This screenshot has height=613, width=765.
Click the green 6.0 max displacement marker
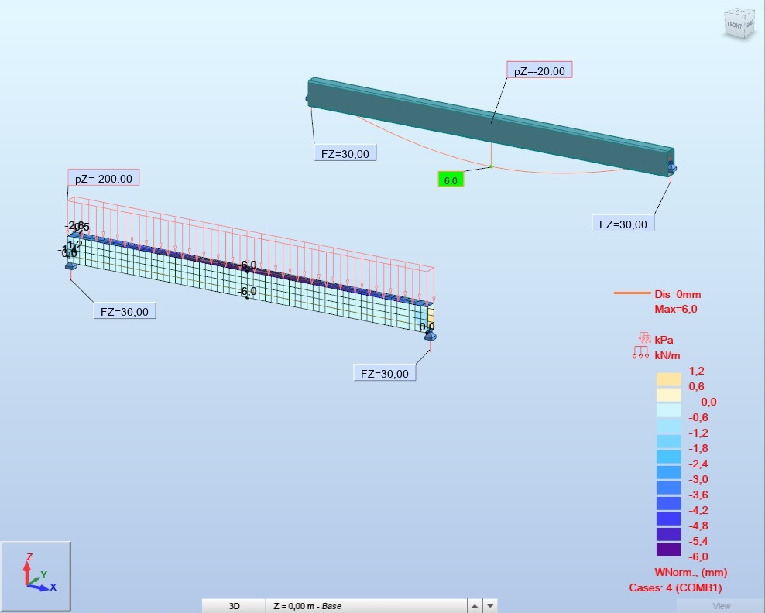(x=451, y=179)
